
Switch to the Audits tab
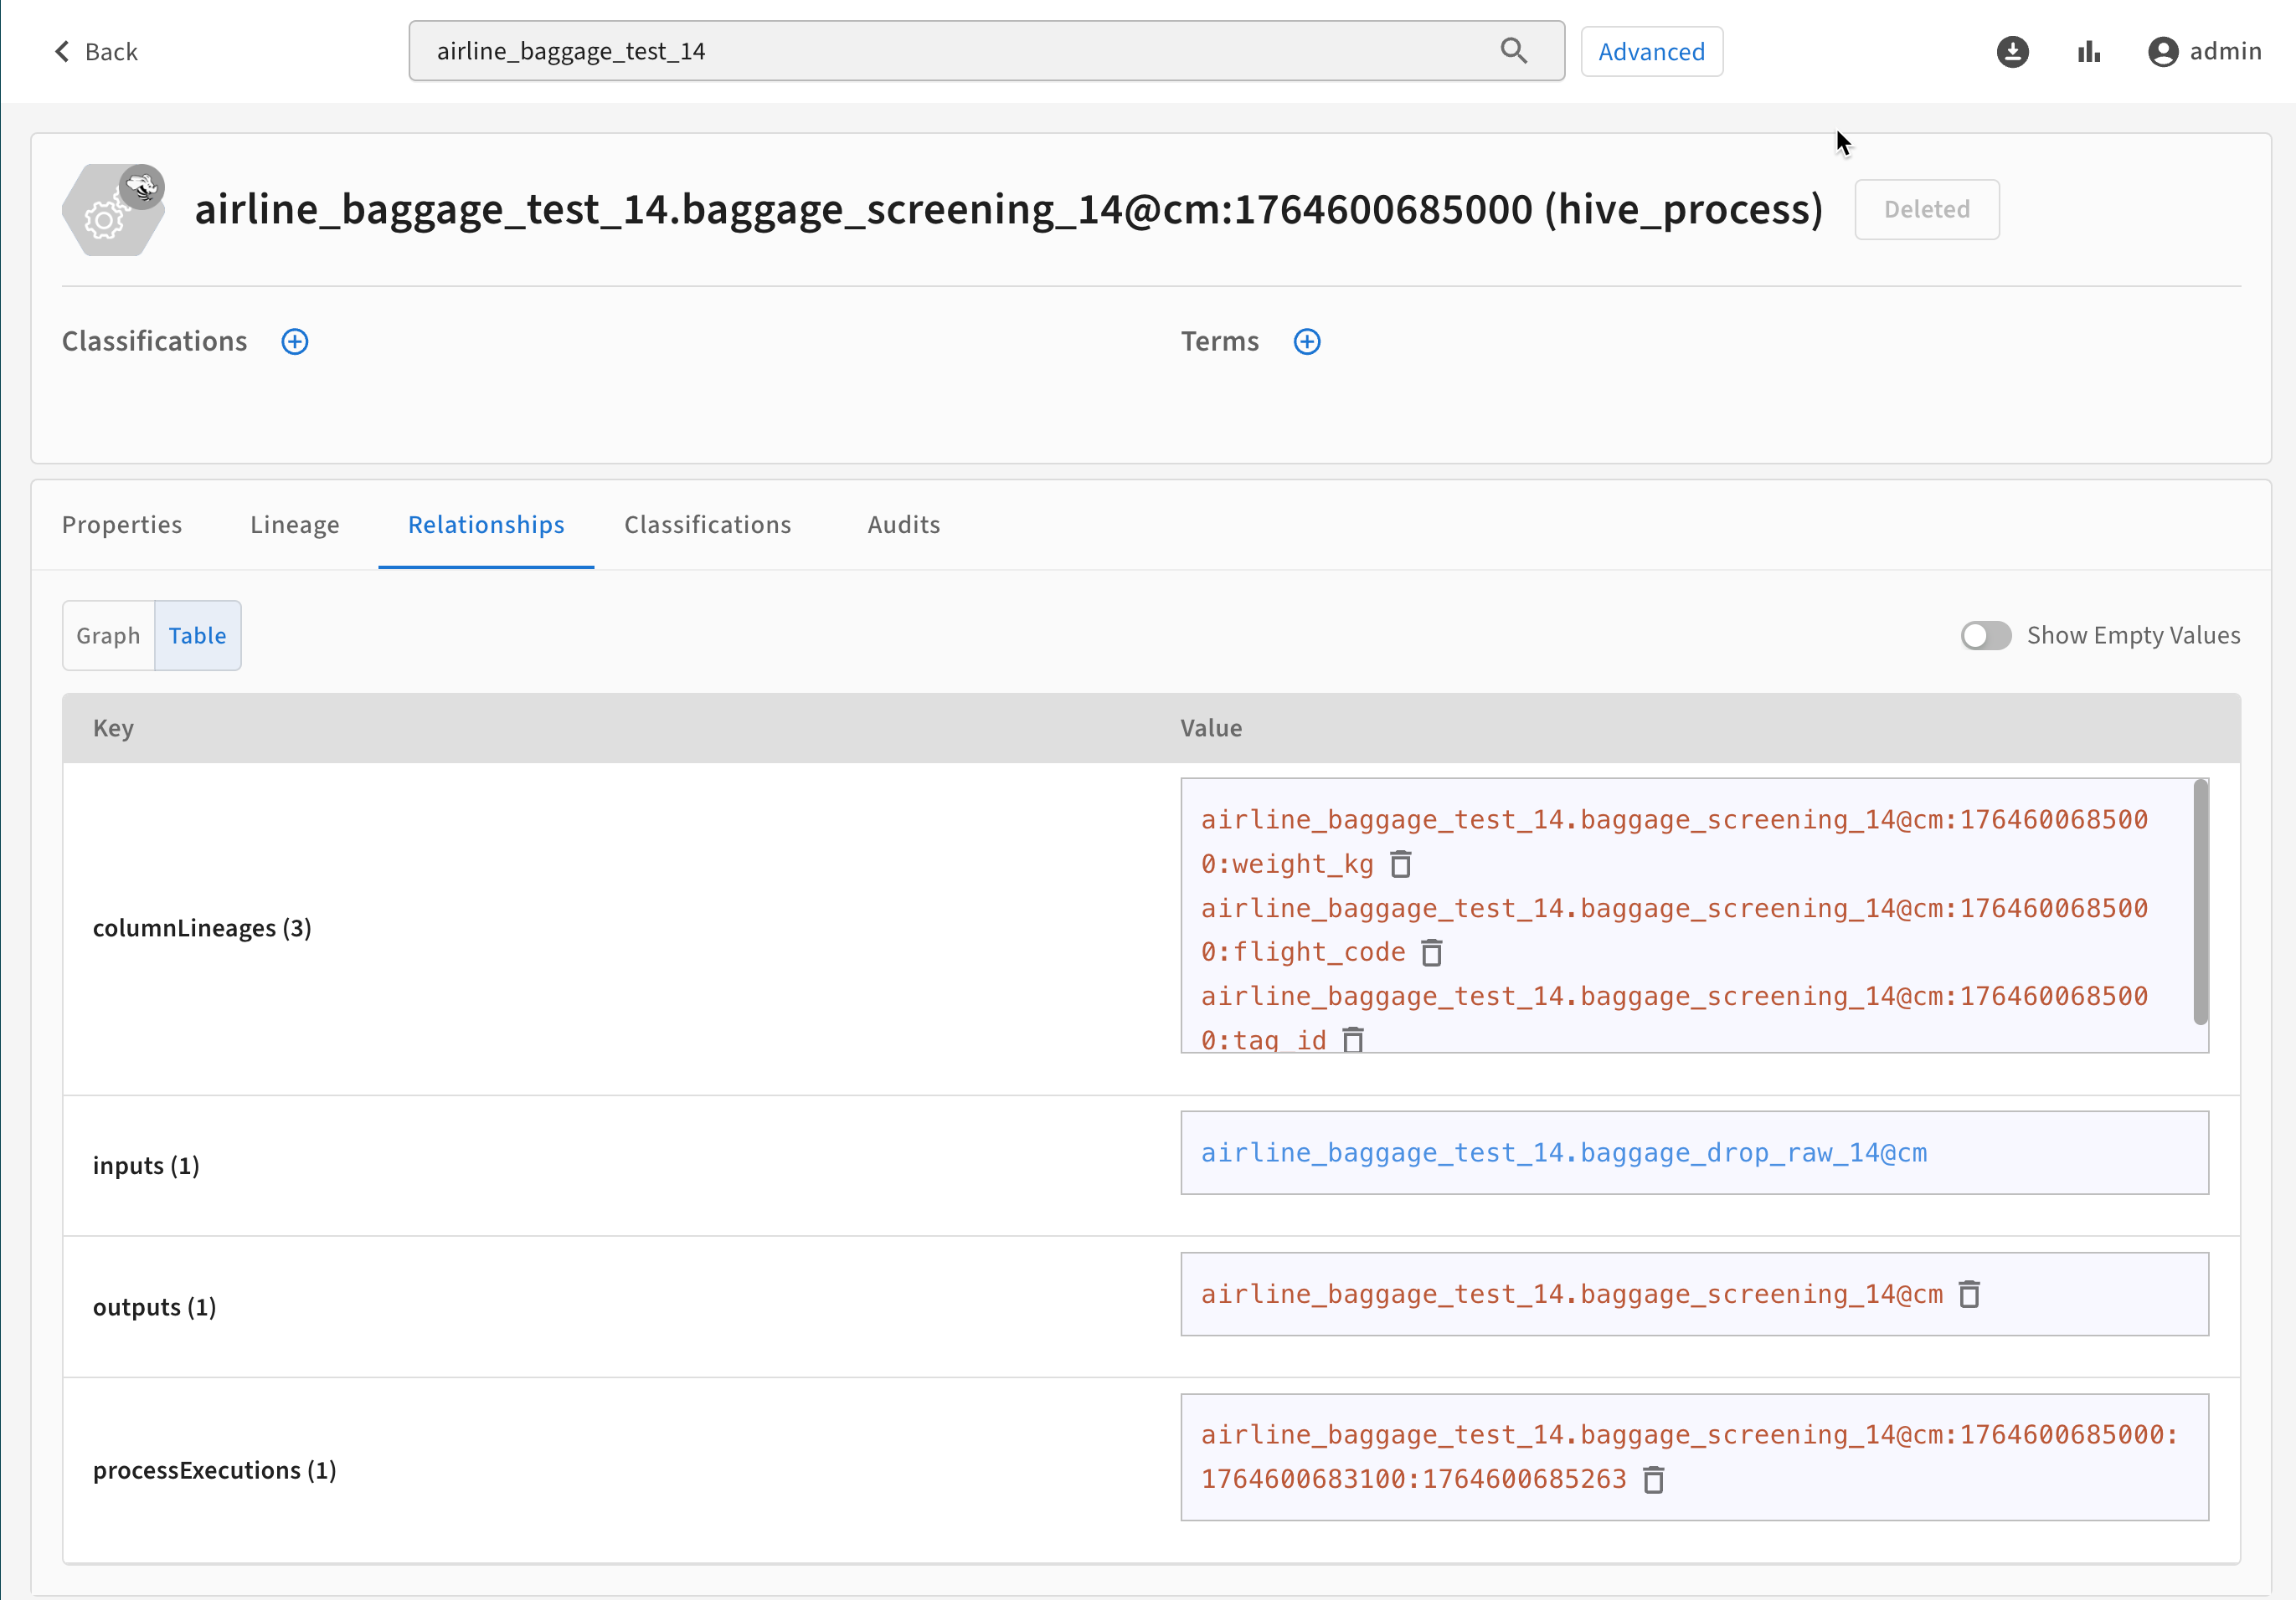click(x=903, y=525)
